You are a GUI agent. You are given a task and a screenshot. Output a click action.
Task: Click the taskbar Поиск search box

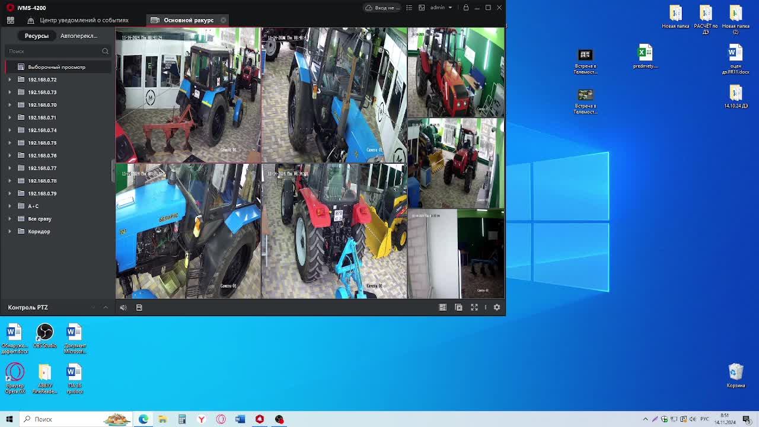point(76,419)
